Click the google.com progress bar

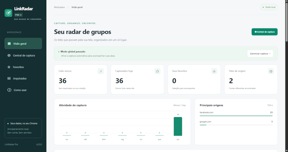point(236,125)
